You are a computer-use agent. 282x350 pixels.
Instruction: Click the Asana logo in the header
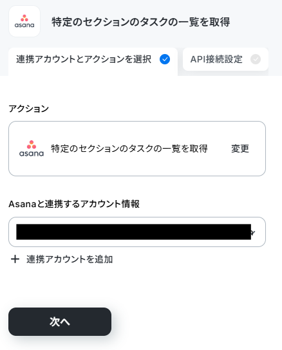click(24, 21)
